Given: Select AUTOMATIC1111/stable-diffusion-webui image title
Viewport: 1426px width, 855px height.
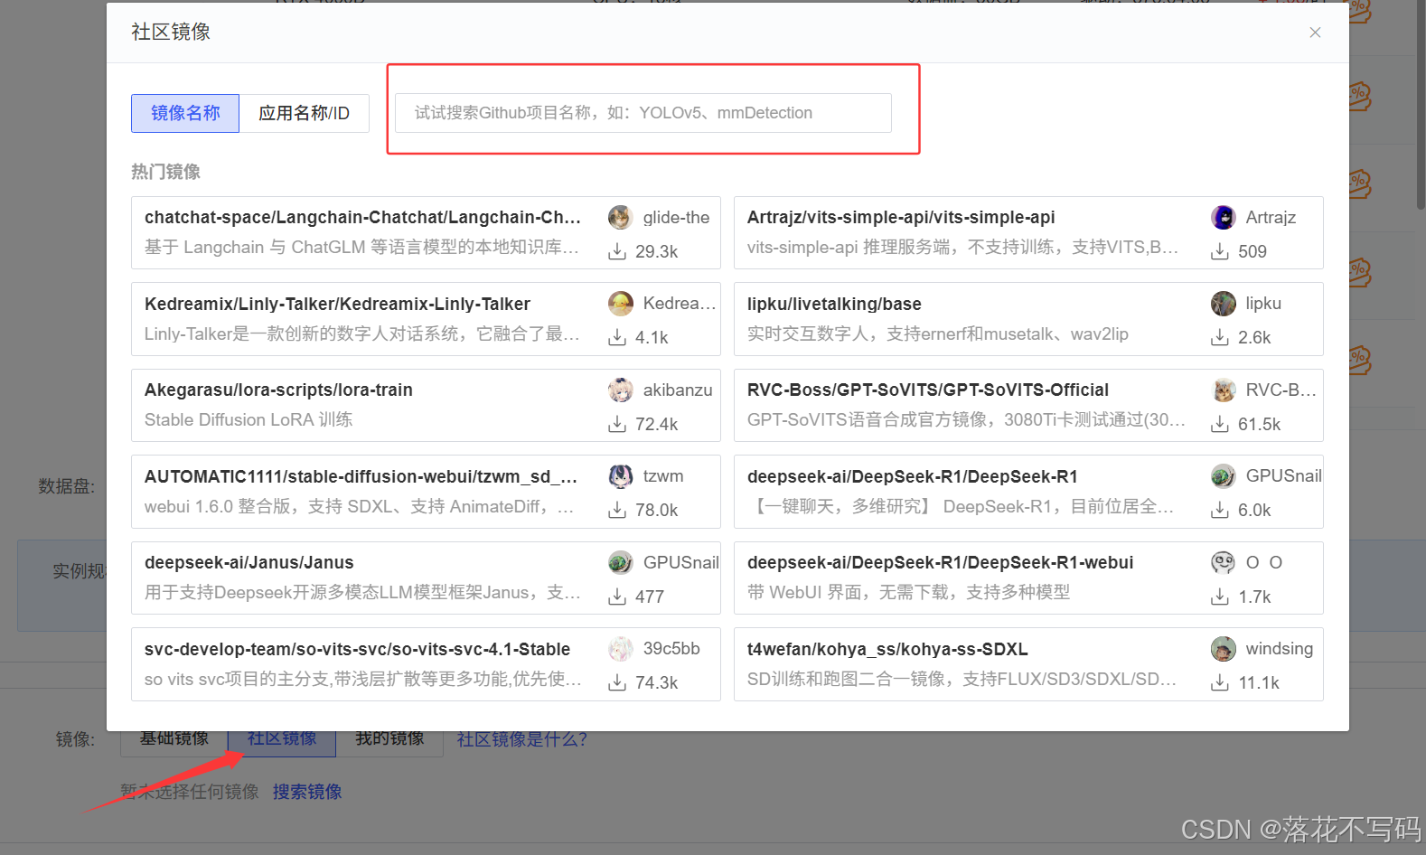Looking at the screenshot, I should click(361, 476).
